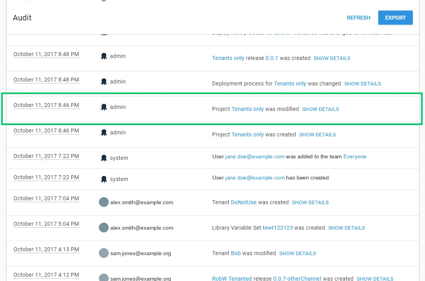
Task: Open the RobW Tenanted project link
Action: (232, 278)
